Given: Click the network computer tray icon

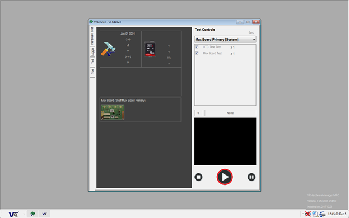Looking at the screenshot, I should click(315, 214).
